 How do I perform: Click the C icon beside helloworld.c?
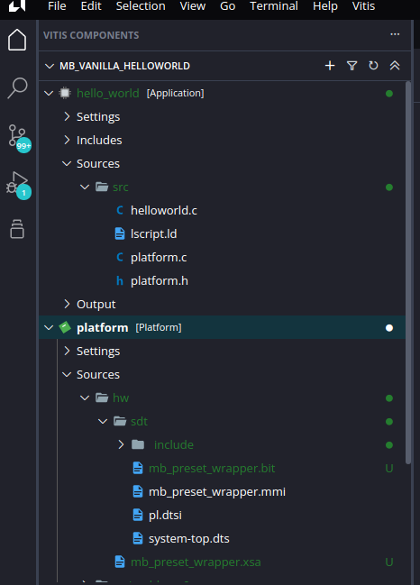[x=120, y=210]
